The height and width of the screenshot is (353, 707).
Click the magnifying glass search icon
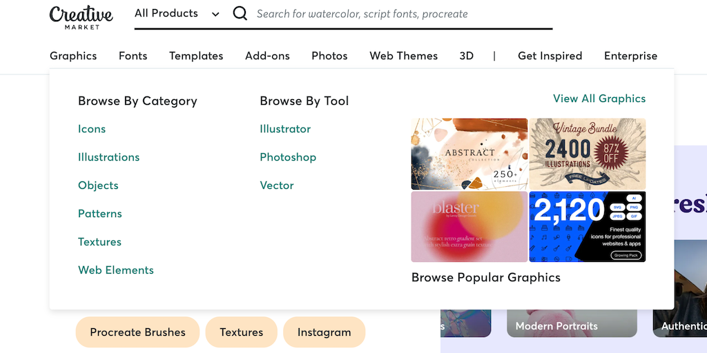coord(240,13)
